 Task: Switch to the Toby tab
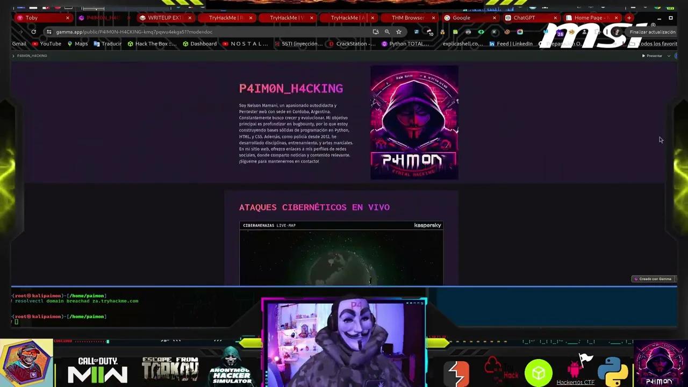[44, 18]
